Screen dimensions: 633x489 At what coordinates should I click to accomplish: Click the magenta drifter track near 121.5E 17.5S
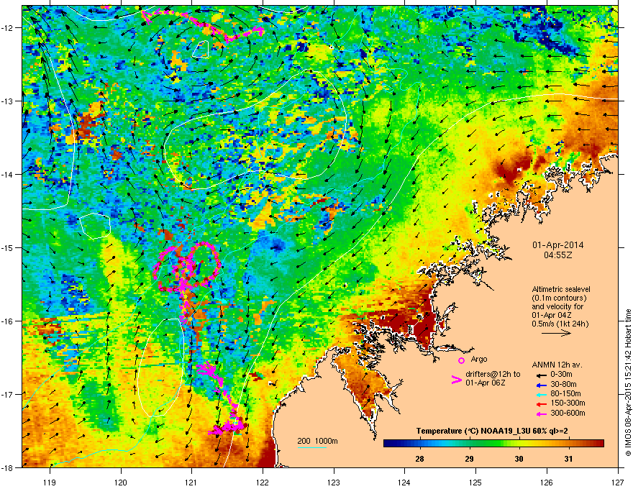pos(227,426)
